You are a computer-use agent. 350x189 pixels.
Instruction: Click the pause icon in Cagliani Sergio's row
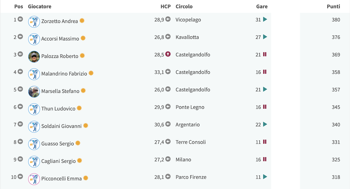[x=265, y=159]
